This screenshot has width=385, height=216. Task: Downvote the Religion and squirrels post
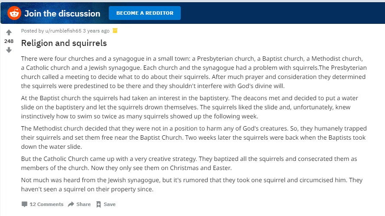[x=9, y=50]
